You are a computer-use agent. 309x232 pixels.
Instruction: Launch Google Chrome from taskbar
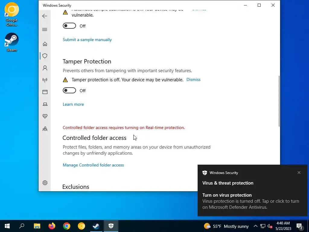pos(67,226)
